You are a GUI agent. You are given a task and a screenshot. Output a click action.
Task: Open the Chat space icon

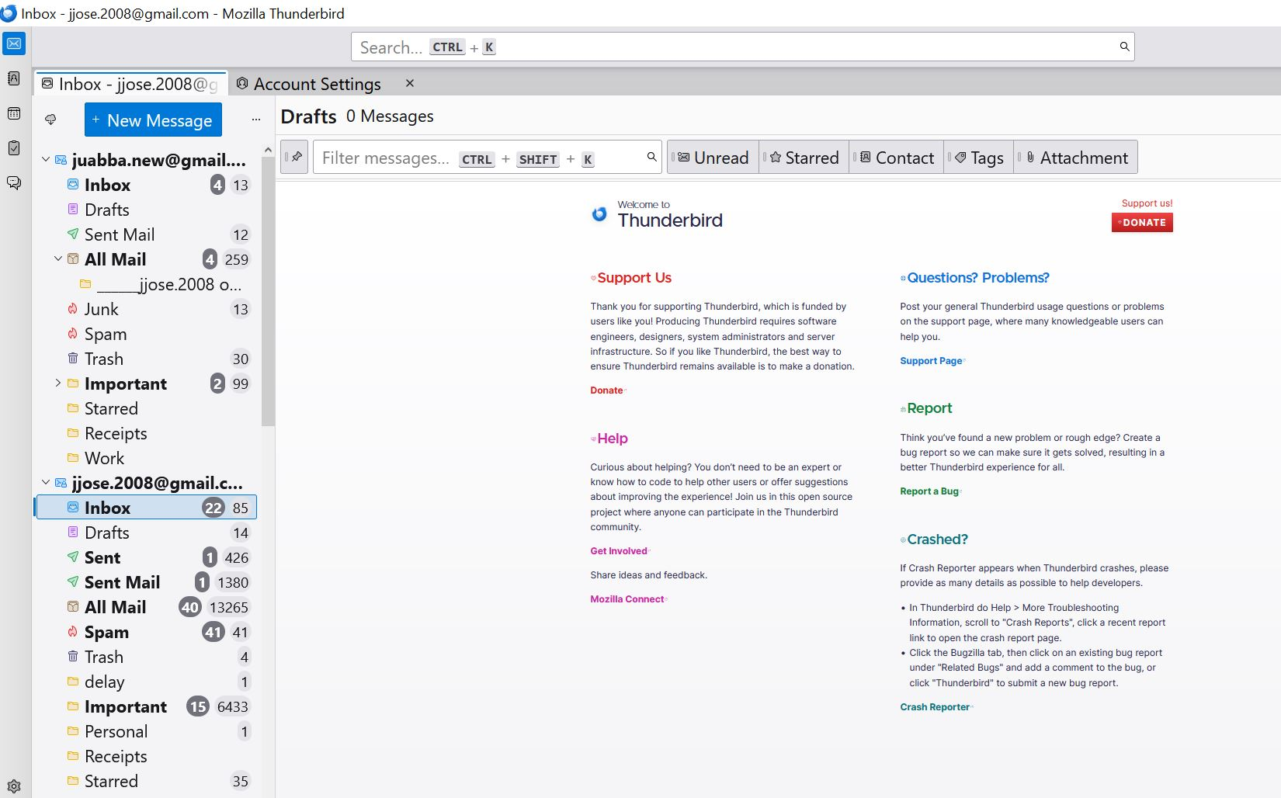point(14,182)
